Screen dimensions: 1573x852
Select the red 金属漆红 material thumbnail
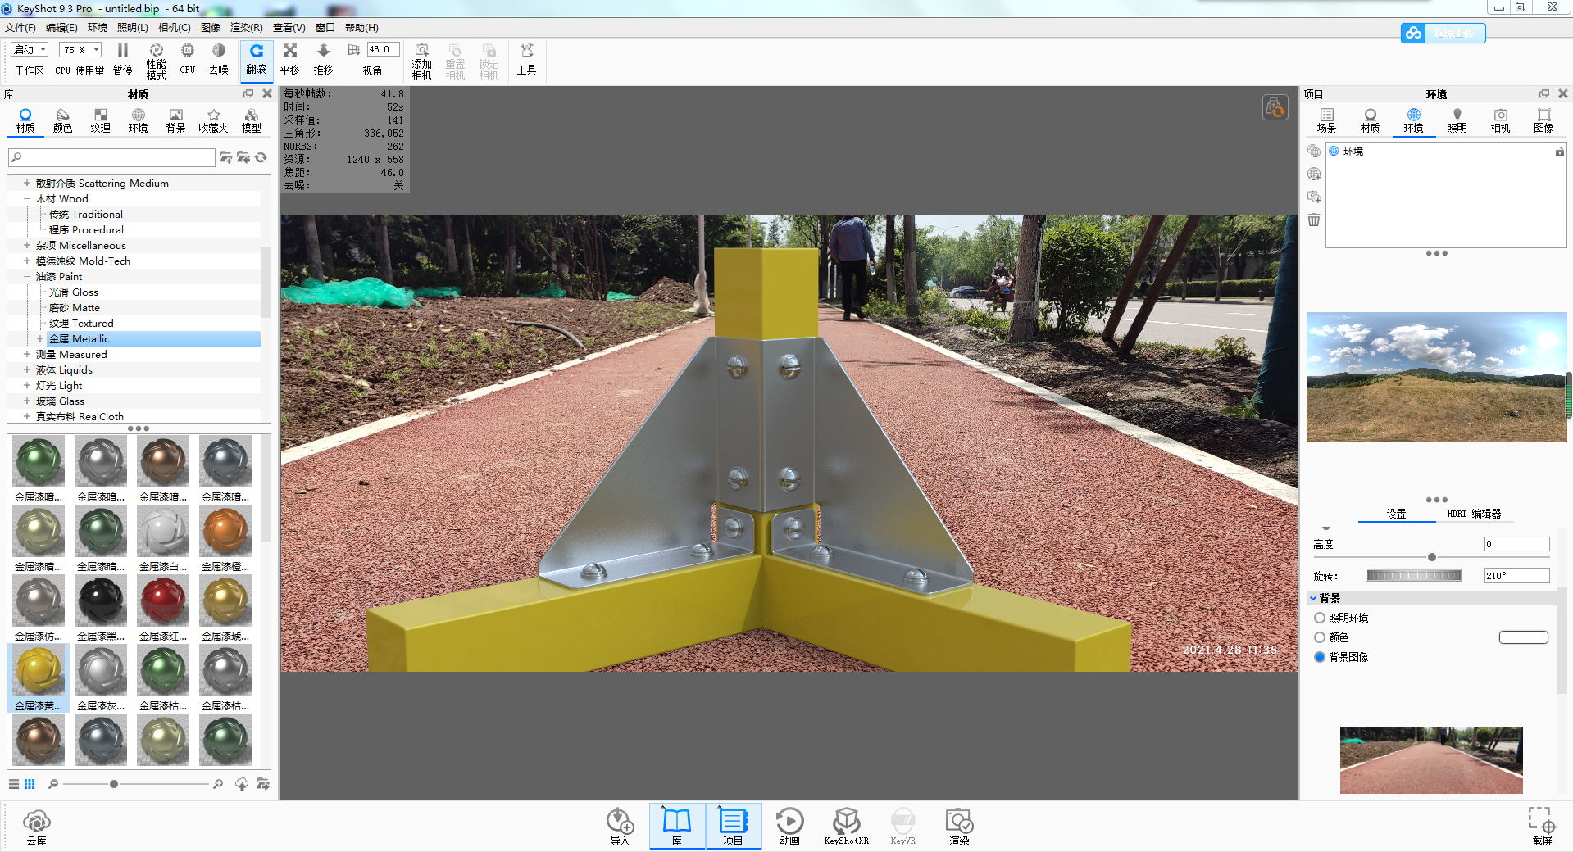(163, 600)
